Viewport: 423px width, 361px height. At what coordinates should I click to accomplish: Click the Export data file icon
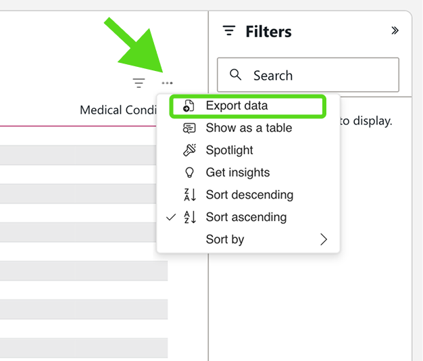(190, 106)
